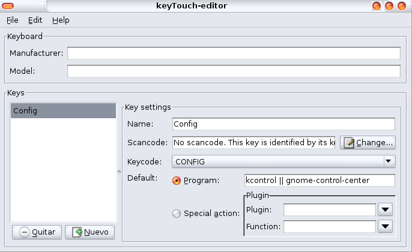Screen dimensions: 412x252
Task: Open the File menu
Action: pyautogui.click(x=13, y=20)
